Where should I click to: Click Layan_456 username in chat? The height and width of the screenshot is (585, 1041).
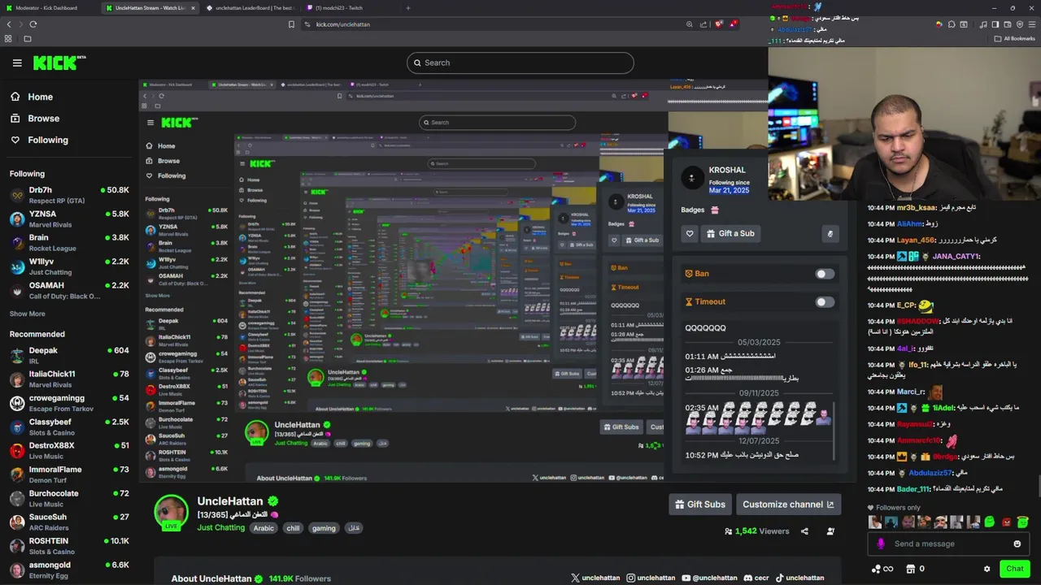coord(915,240)
